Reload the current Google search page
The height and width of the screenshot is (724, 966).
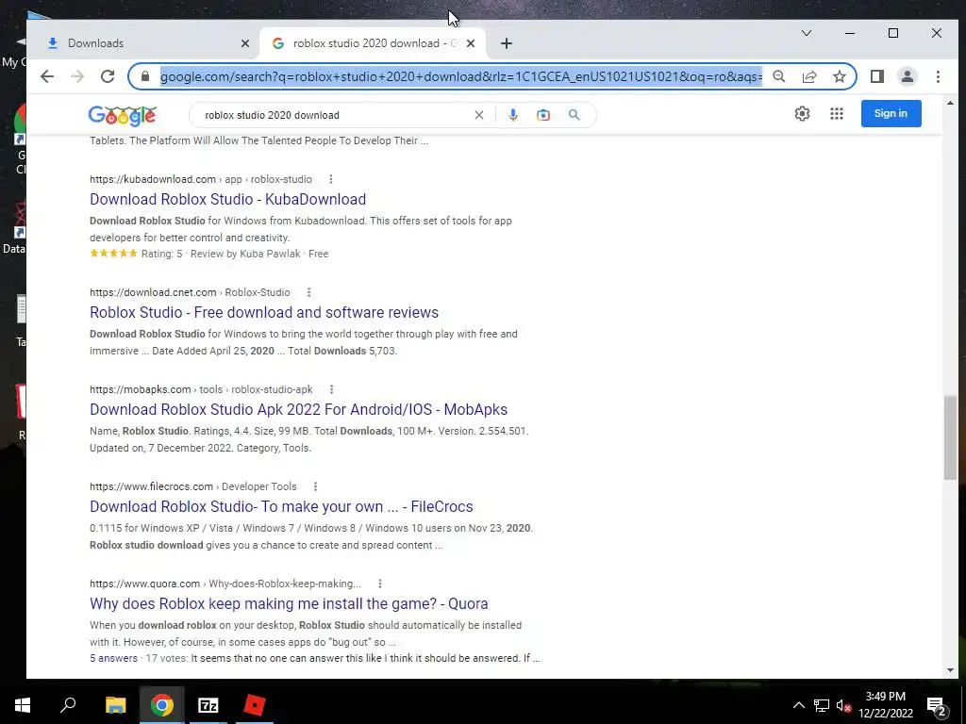click(x=108, y=76)
